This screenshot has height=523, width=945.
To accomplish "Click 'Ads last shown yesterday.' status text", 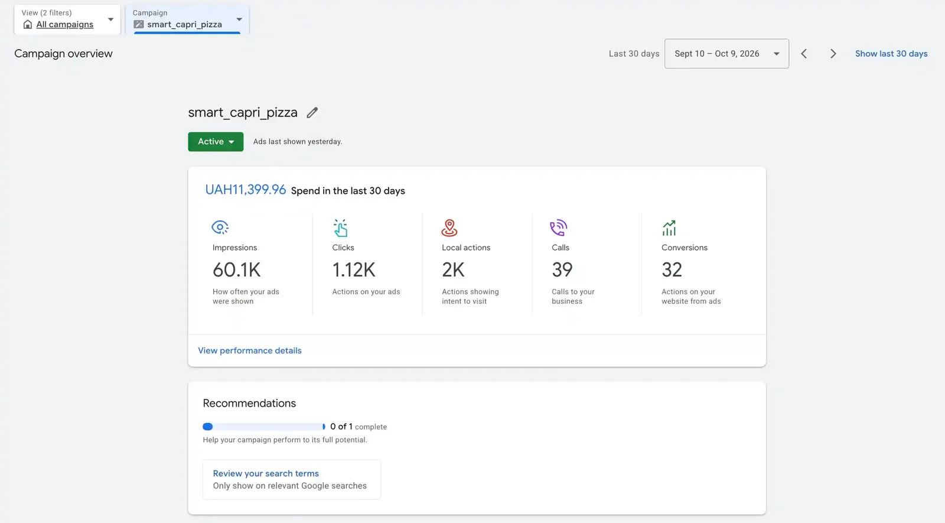I will (x=298, y=142).
